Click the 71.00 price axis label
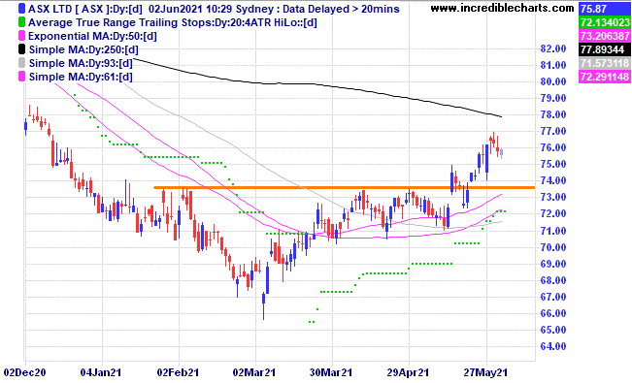The image size is (632, 383). (x=553, y=231)
